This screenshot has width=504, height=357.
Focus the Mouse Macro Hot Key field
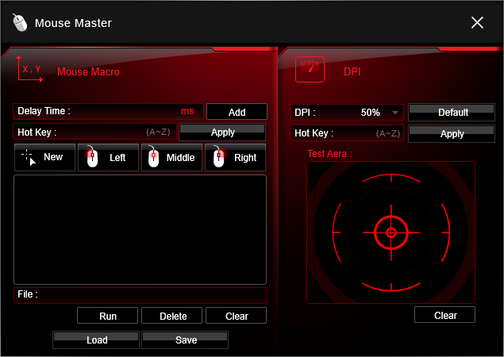(94, 132)
